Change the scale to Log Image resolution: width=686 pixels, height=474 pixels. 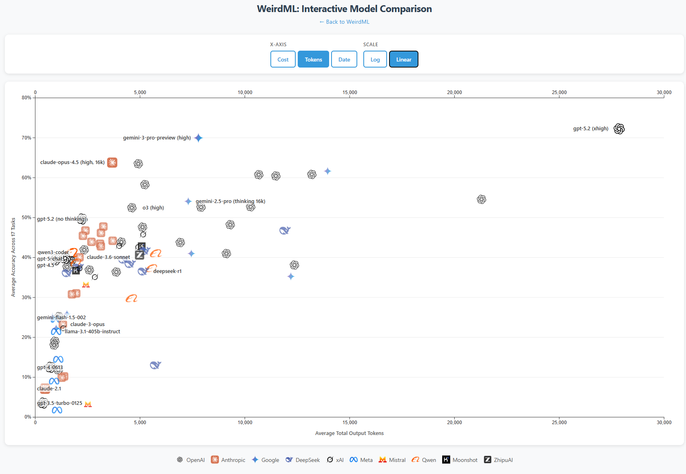click(375, 59)
